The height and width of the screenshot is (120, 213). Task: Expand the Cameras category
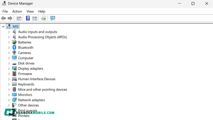tap(9, 53)
